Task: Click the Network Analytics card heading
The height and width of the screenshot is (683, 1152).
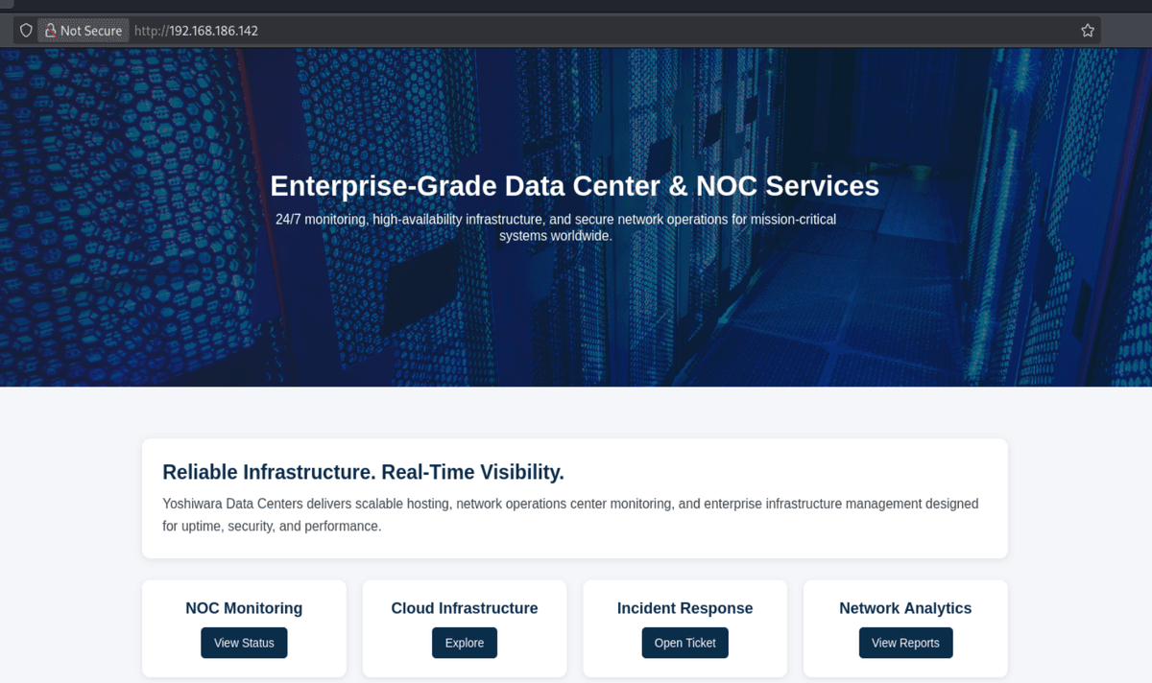Action: click(x=905, y=608)
